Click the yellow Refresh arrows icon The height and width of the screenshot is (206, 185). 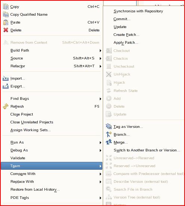click(6, 107)
